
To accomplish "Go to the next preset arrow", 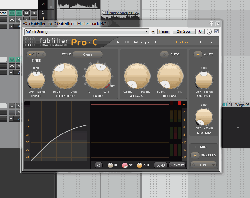I will point(201,42).
